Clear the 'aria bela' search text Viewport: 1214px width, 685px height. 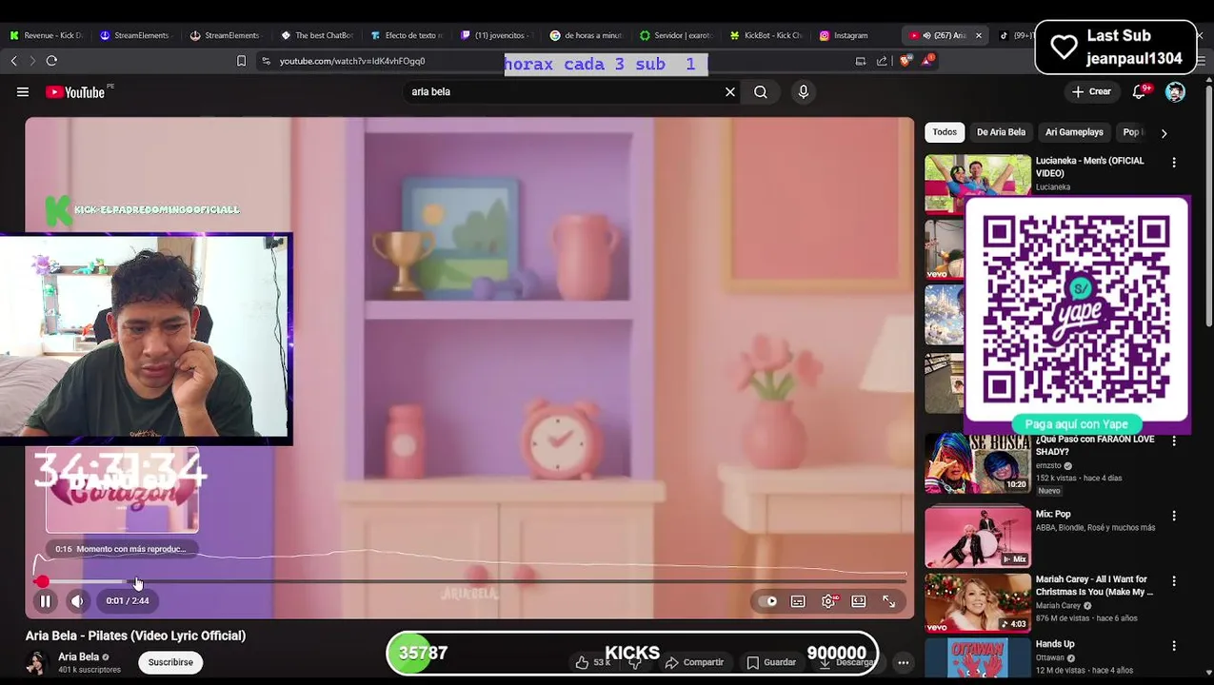pos(730,92)
